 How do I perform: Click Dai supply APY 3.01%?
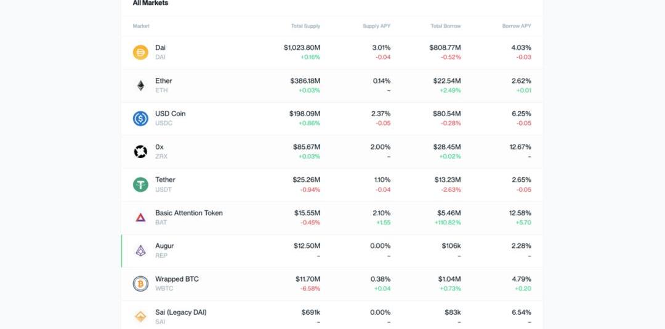click(381, 48)
